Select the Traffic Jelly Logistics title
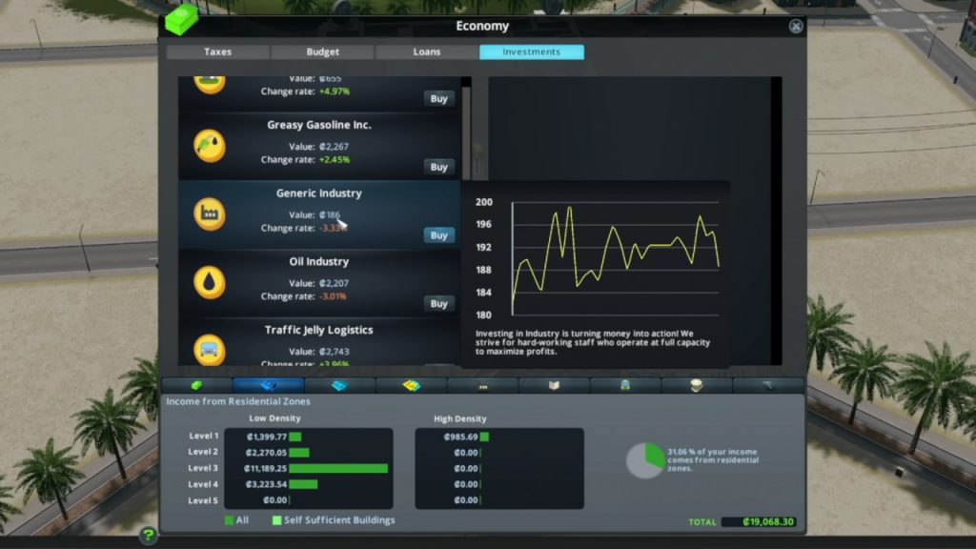This screenshot has height=549, width=976. pyautogui.click(x=318, y=331)
